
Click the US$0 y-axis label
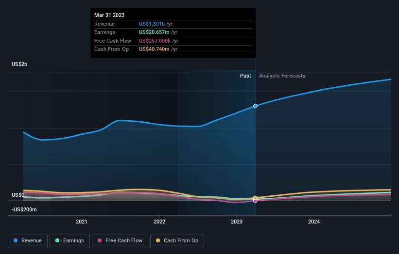click(18, 195)
